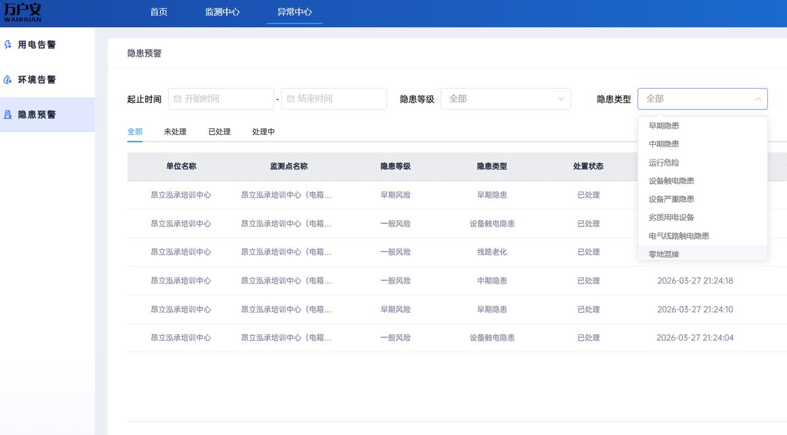787x435 pixels.
Task: Click the 线路老化 table row cell
Action: pyautogui.click(x=492, y=252)
